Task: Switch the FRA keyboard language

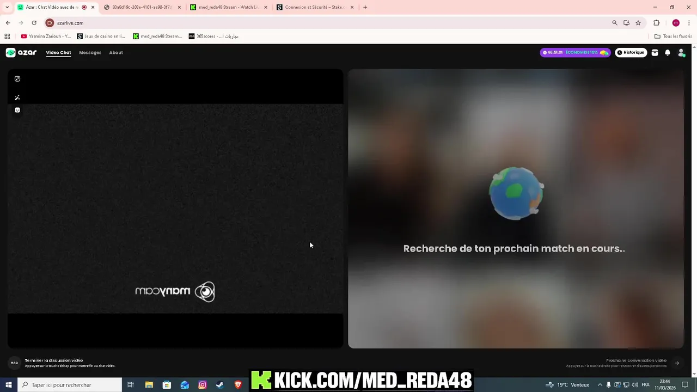Action: 645,385
